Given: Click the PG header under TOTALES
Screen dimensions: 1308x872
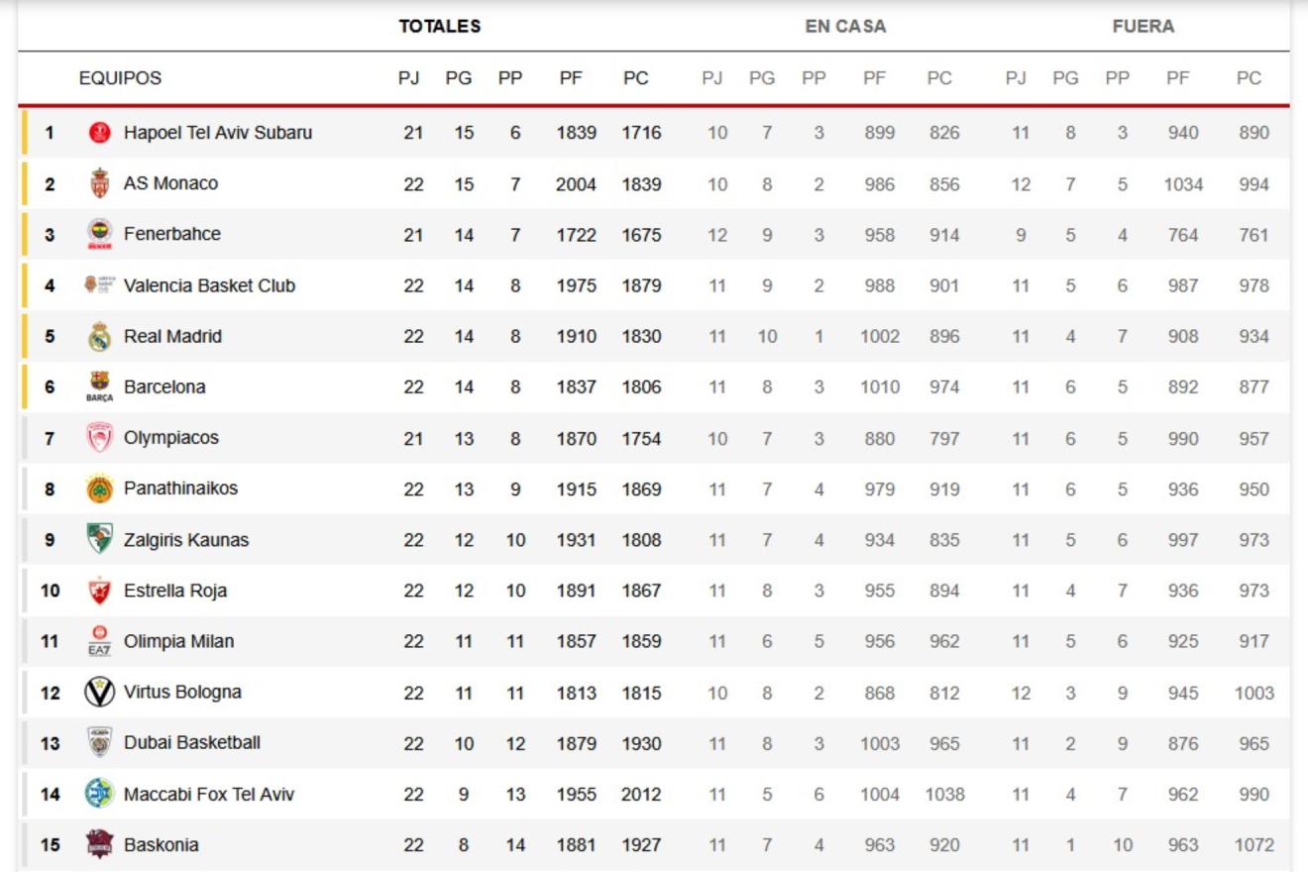Looking at the screenshot, I should click(x=459, y=78).
